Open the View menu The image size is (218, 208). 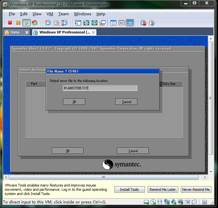(37, 14)
